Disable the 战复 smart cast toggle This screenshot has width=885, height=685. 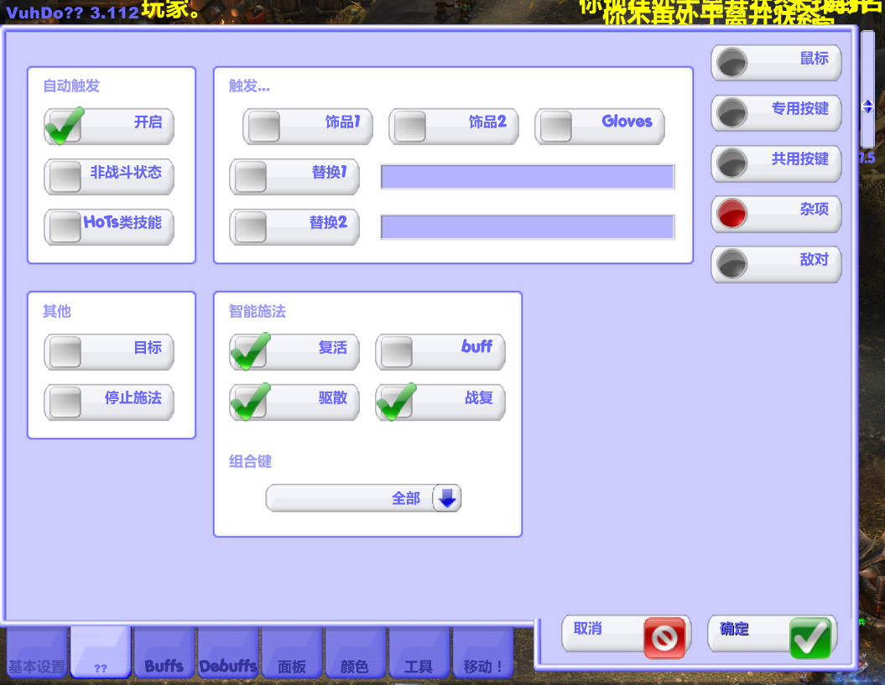pyautogui.click(x=393, y=402)
